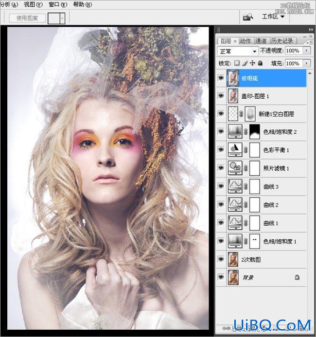Screen dimensions: 316x337
Task: Click the 曲线 1 curves icon
Action: tap(235, 223)
